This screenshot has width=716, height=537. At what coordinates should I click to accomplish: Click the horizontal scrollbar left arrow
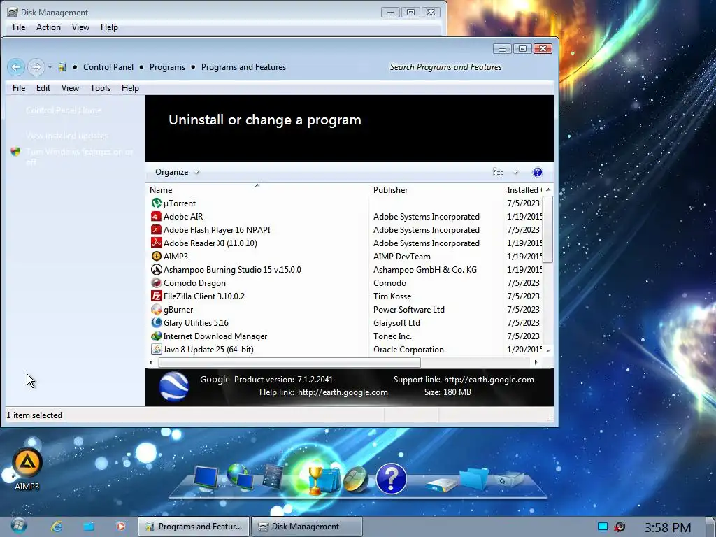click(x=151, y=363)
